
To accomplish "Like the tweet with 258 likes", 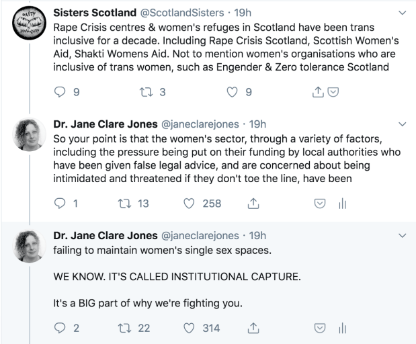I will [190, 204].
